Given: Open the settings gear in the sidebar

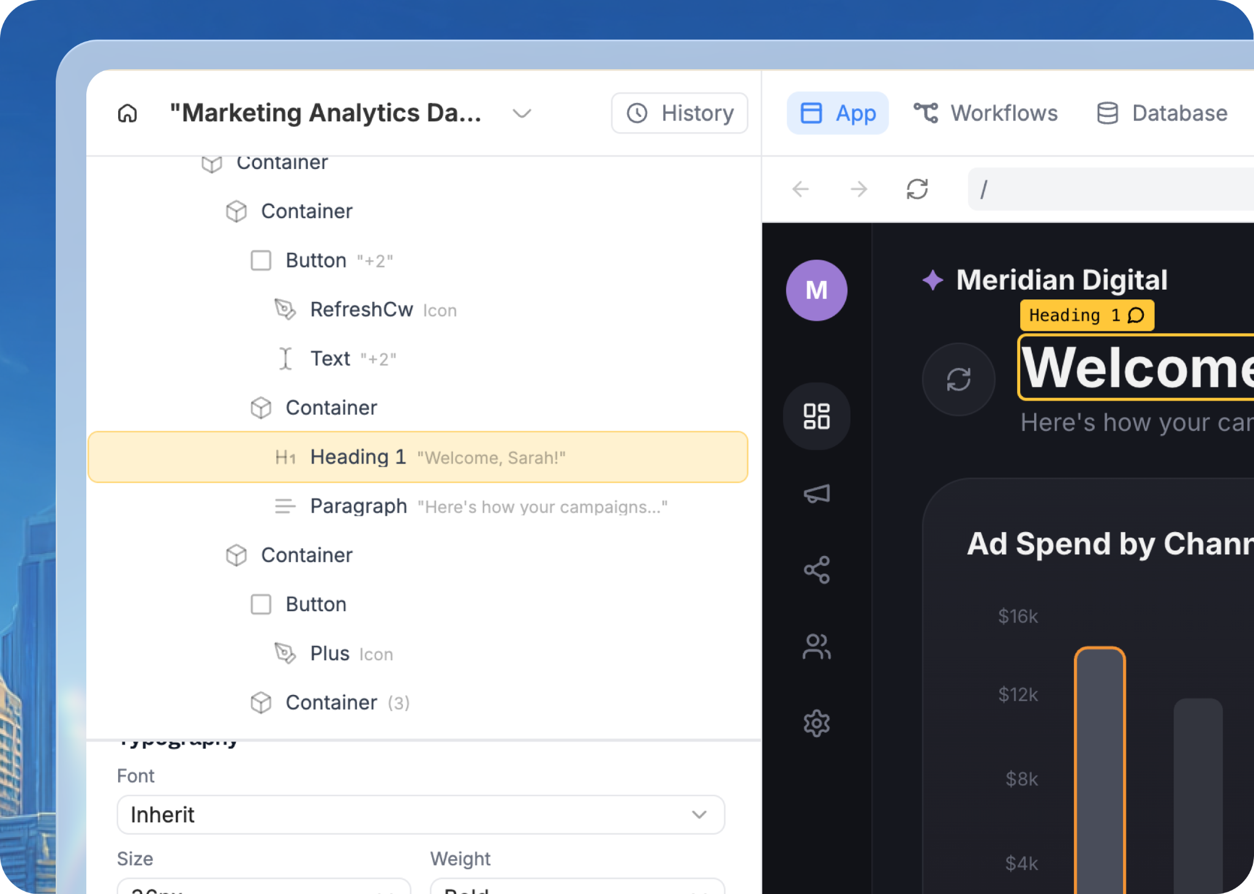Looking at the screenshot, I should click(816, 723).
